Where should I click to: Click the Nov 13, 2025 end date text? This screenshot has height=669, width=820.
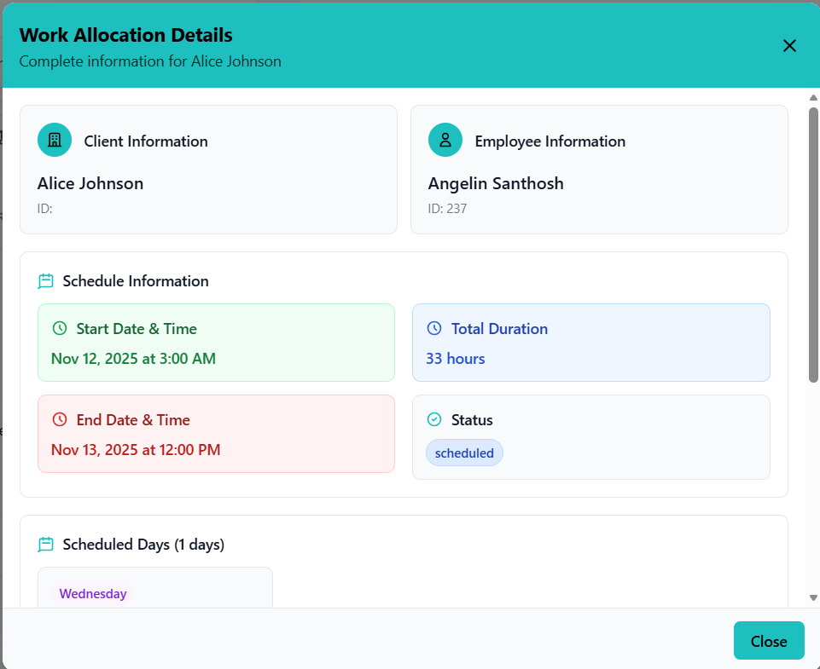click(136, 450)
